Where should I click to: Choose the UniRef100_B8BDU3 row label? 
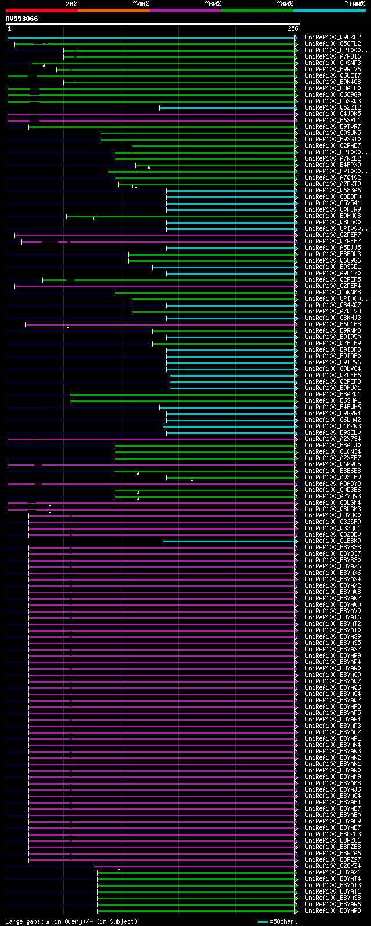(333, 254)
